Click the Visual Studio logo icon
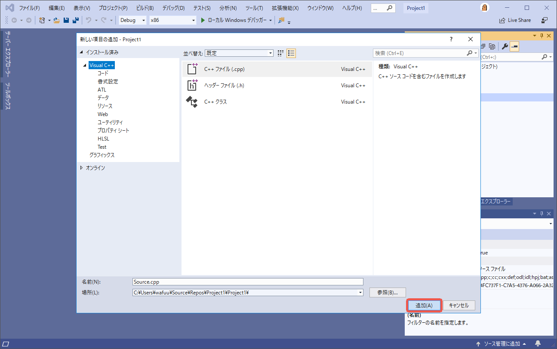 coord(9,8)
